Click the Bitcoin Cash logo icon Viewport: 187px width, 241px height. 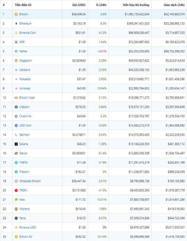pos(16,98)
